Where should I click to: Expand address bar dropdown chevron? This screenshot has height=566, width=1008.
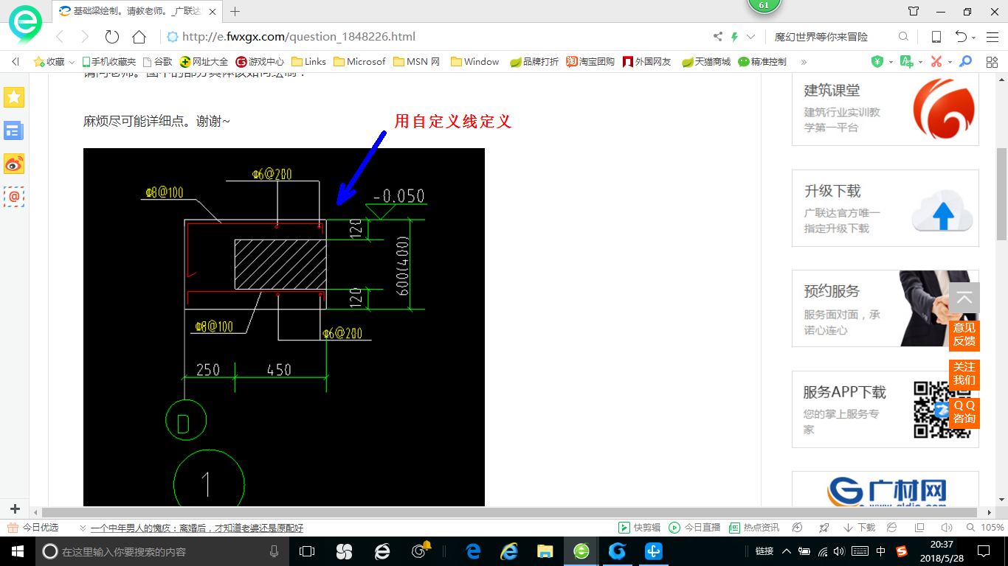751,37
